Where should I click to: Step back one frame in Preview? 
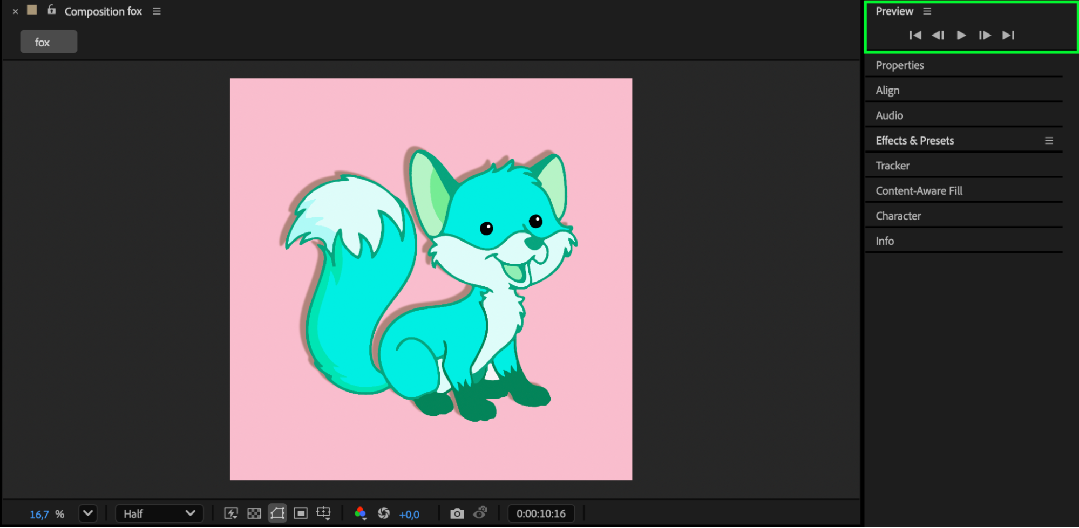(938, 36)
